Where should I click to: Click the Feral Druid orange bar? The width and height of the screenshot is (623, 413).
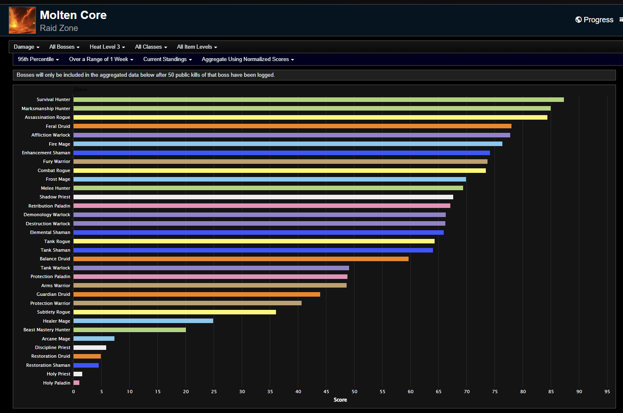[289, 126]
